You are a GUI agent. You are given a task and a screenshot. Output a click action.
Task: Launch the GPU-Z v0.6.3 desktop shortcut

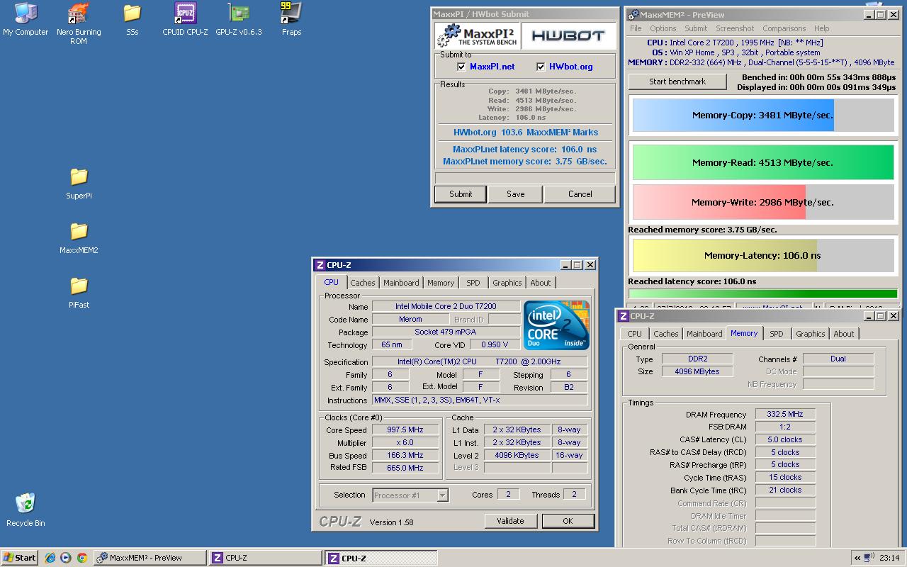pos(238,18)
